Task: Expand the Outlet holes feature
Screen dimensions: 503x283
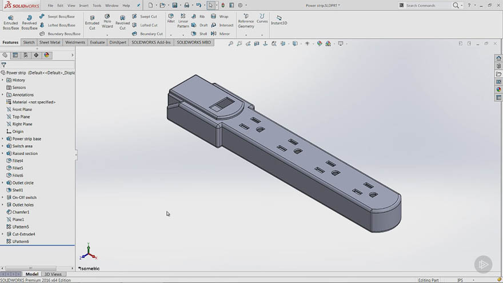Action: click(2, 205)
